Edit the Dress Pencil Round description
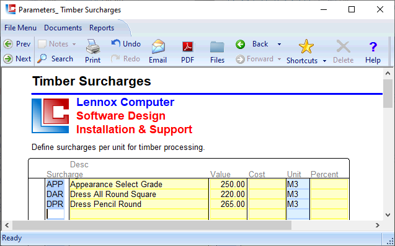 139,204
